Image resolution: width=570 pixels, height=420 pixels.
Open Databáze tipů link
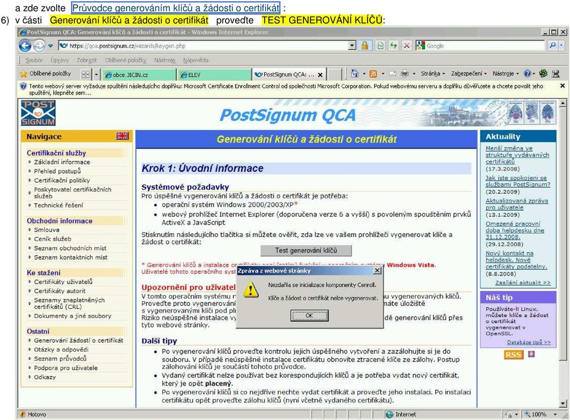tap(528, 342)
